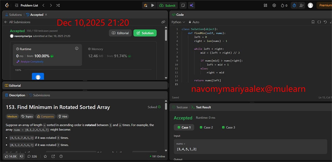This screenshot has height=162, width=332.
Task: Share the problem external-link icon
Action: [x=53, y=156]
